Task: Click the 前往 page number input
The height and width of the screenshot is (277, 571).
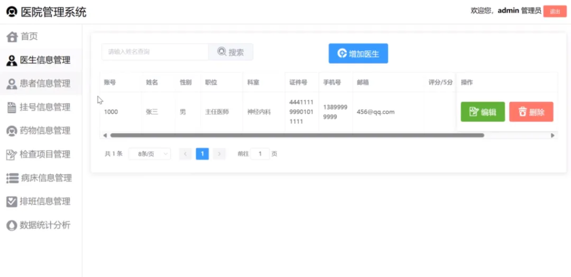Action: 260,154
